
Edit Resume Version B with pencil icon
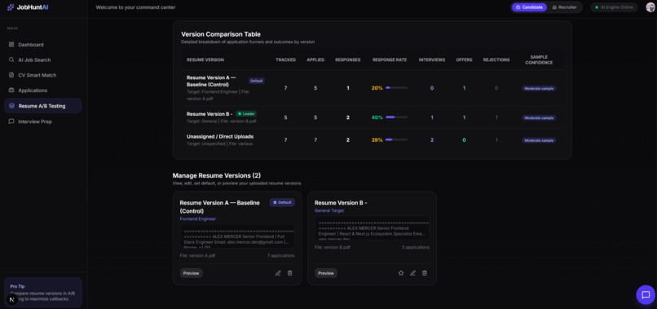[x=412, y=273]
